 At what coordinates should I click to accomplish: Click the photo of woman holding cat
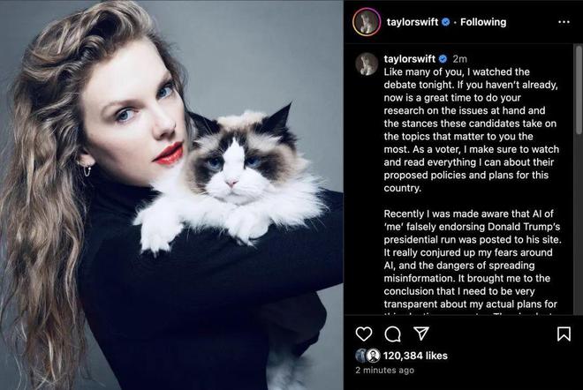pyautogui.click(x=171, y=195)
